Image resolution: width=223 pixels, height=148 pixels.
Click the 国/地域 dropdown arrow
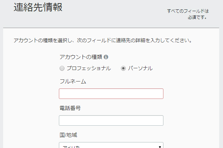click(x=160, y=147)
